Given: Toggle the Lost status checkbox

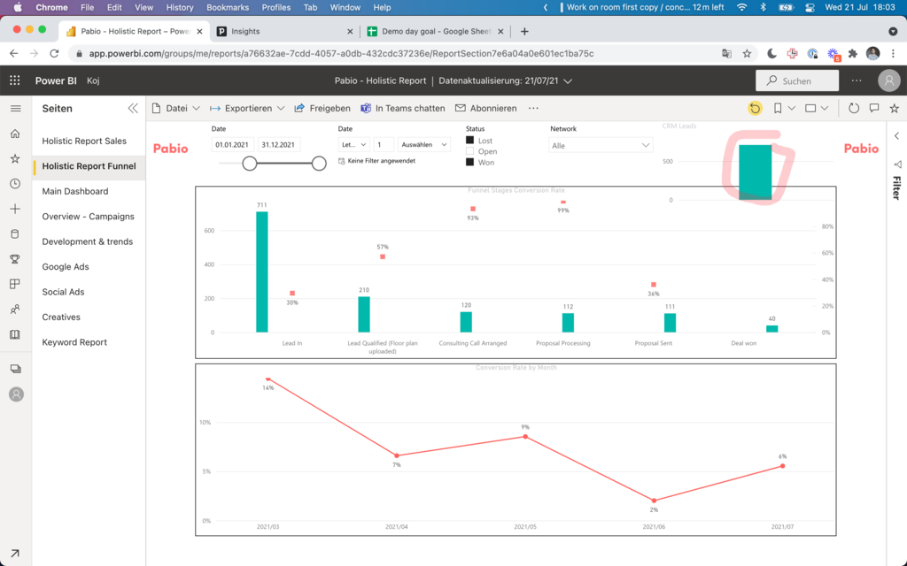Looking at the screenshot, I should coord(469,141).
